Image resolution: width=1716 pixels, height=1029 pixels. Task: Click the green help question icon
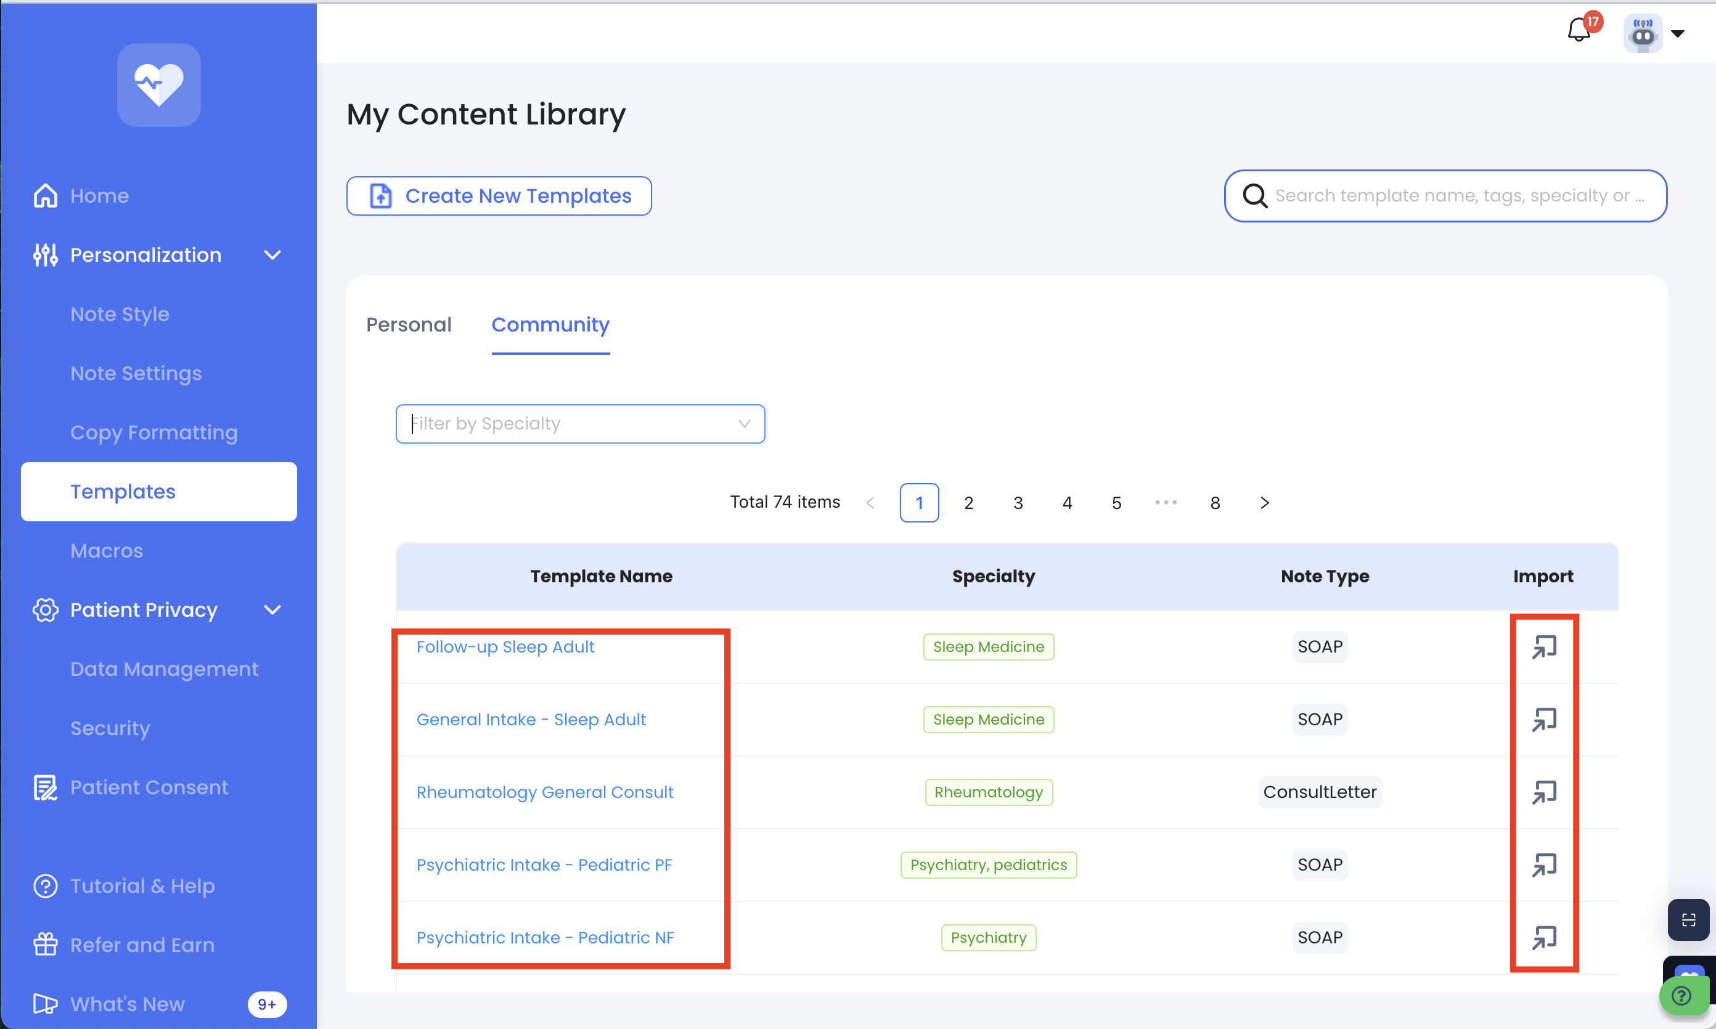1681,996
